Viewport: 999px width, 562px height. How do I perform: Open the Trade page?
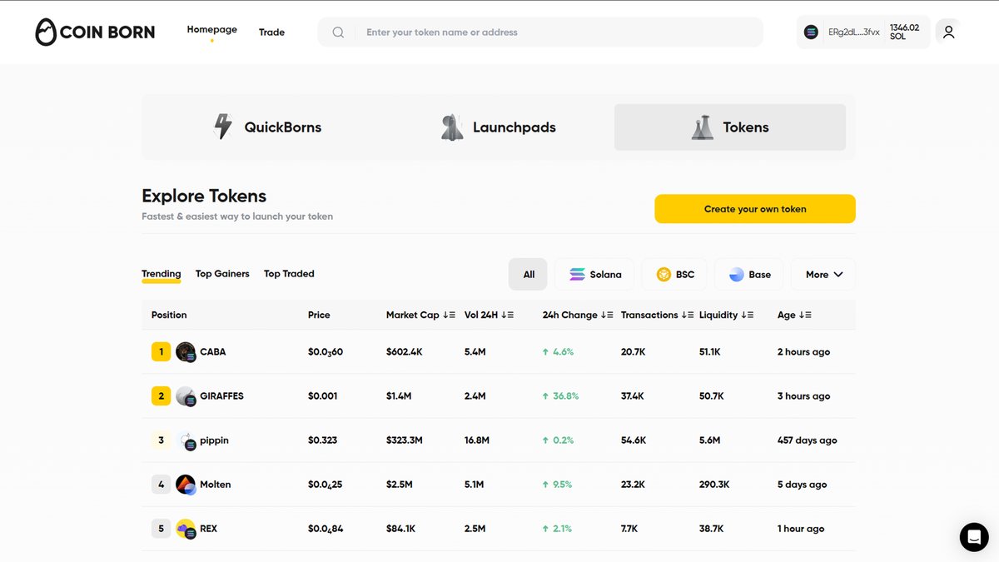(271, 32)
